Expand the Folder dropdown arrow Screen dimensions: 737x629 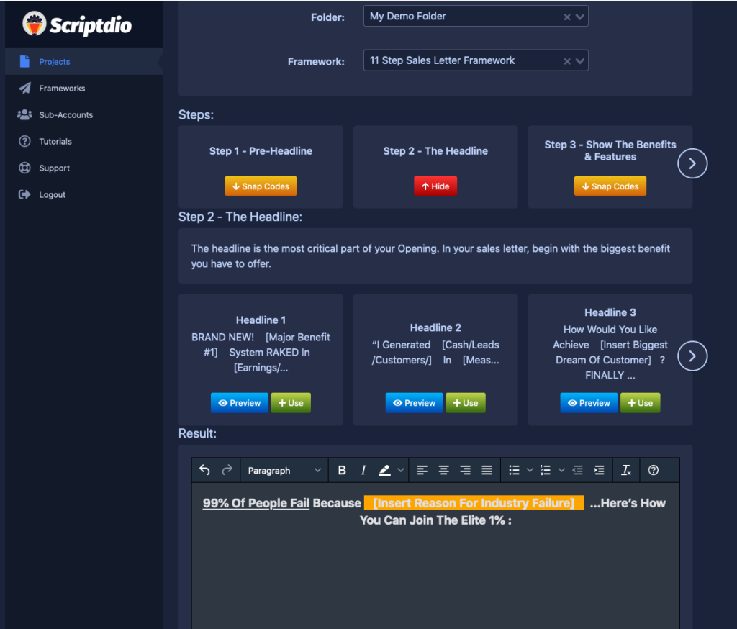(580, 17)
